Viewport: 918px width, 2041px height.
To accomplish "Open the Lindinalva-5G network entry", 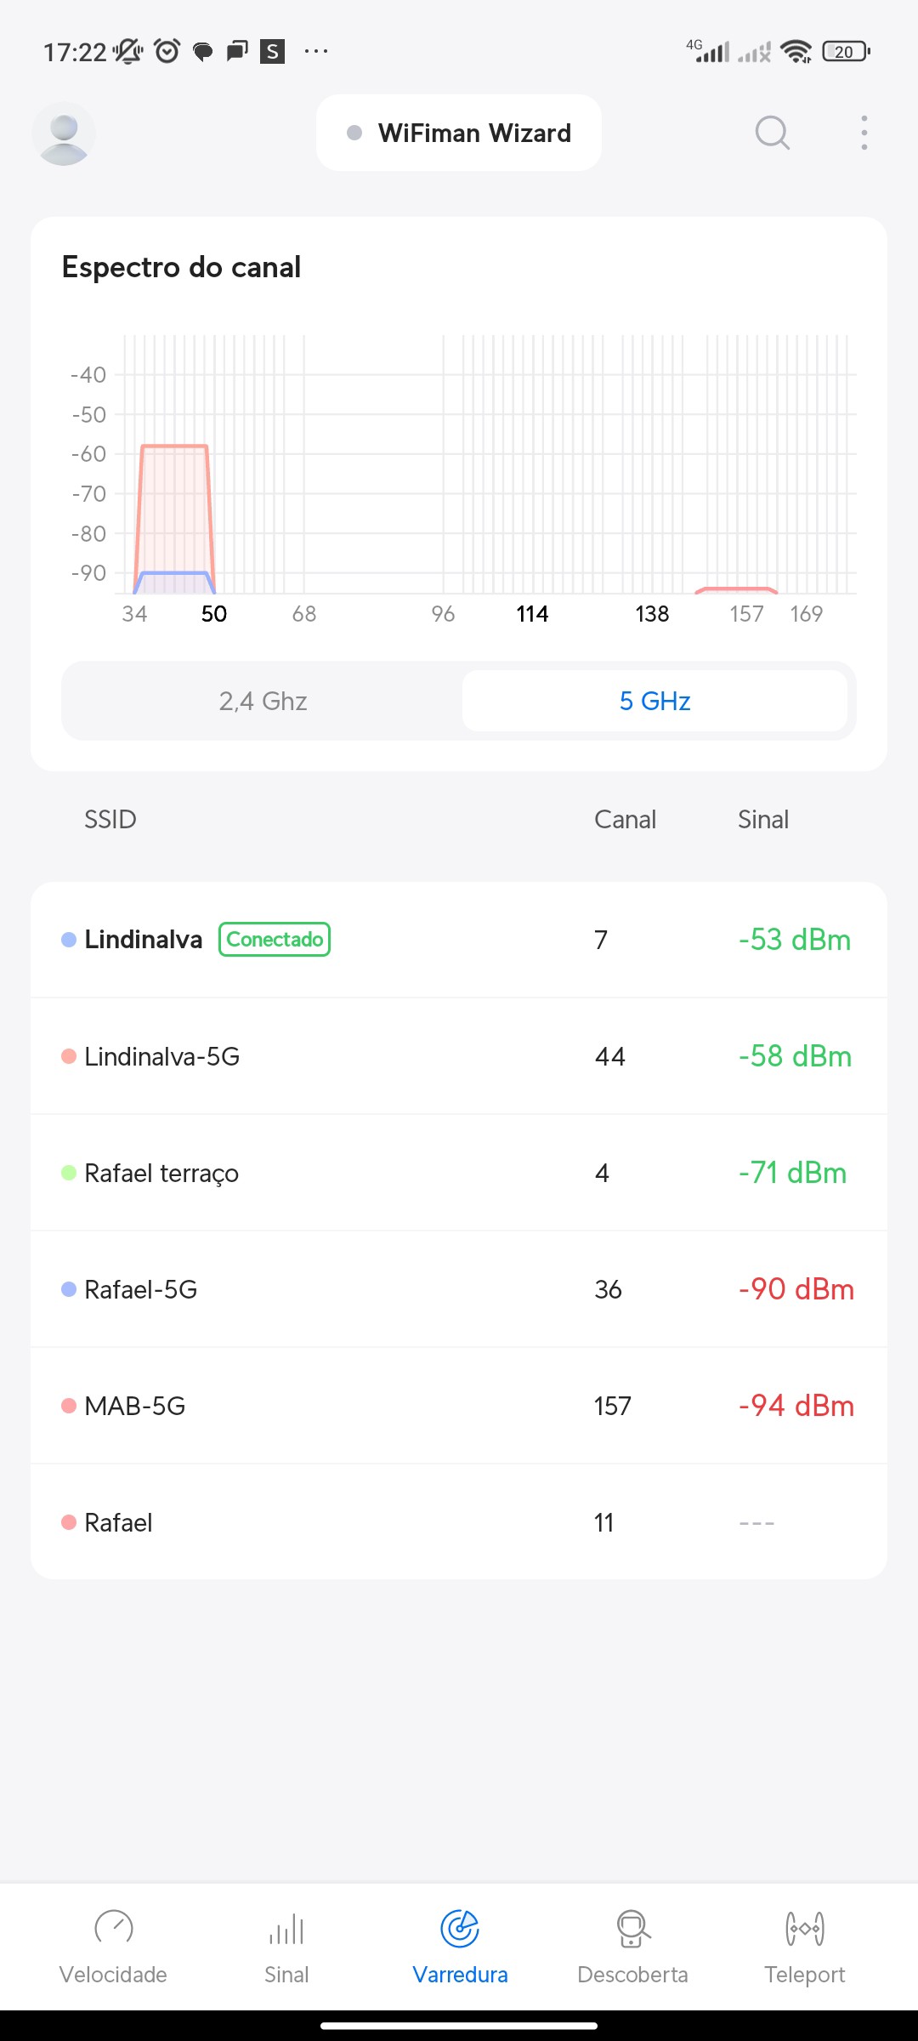I will 459,1056.
